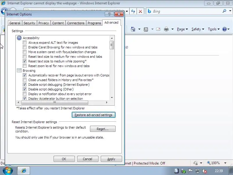The height and width of the screenshot is (175, 233).
Task: Click settings list vertical scrollbar thumb
Action: pyautogui.click(x=112, y=45)
